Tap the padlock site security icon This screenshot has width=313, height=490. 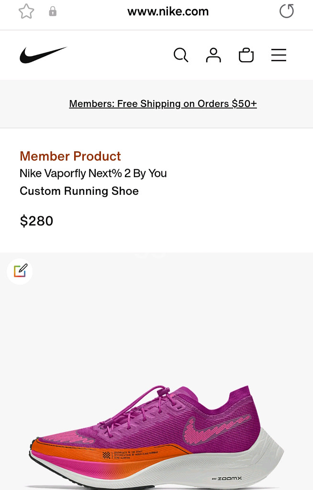(x=53, y=11)
